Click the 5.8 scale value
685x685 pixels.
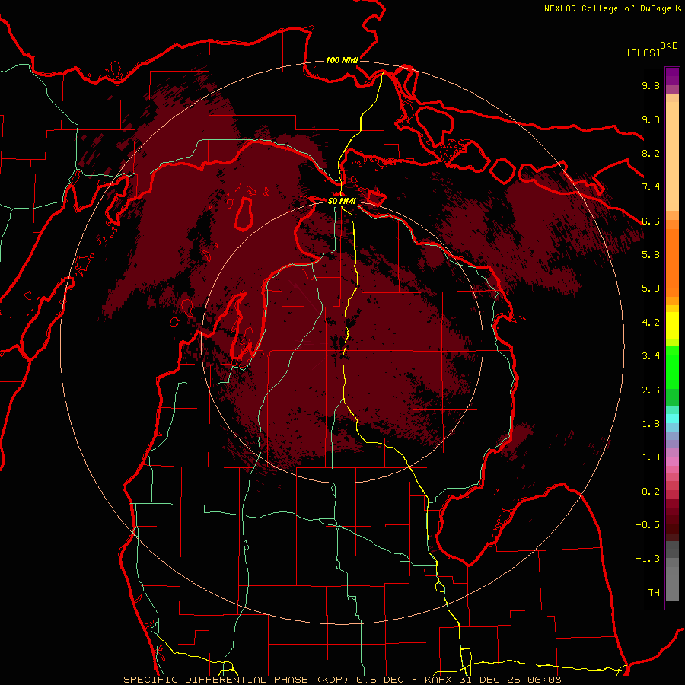pyautogui.click(x=651, y=255)
